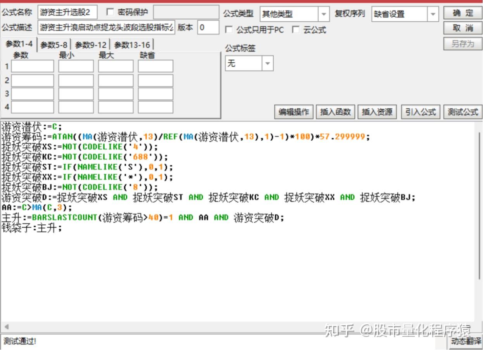Switch to 参数1-4 tab
The width and height of the screenshot is (483, 350).
pos(19,44)
